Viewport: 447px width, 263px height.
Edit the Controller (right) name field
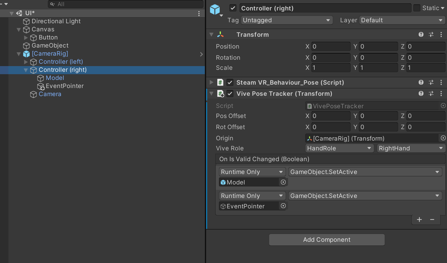click(x=325, y=8)
